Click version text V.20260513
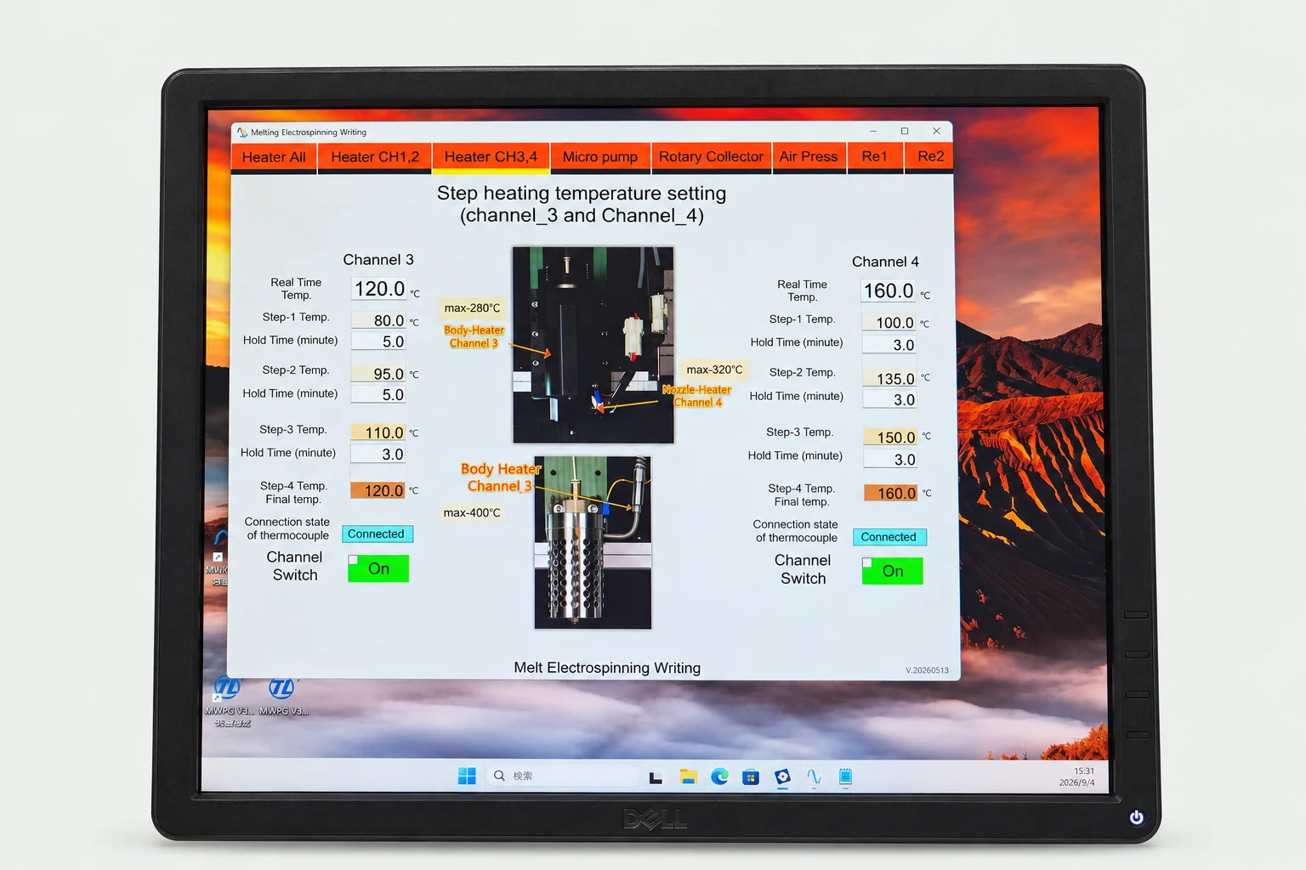1306x870 pixels. pyautogui.click(x=927, y=670)
